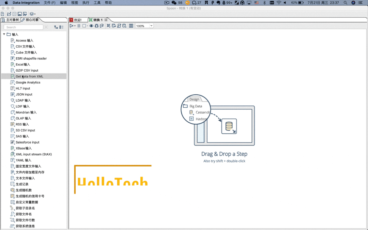Click the WeChat menu bar icon
This screenshot has width=368, height=230.
(x=174, y=3)
